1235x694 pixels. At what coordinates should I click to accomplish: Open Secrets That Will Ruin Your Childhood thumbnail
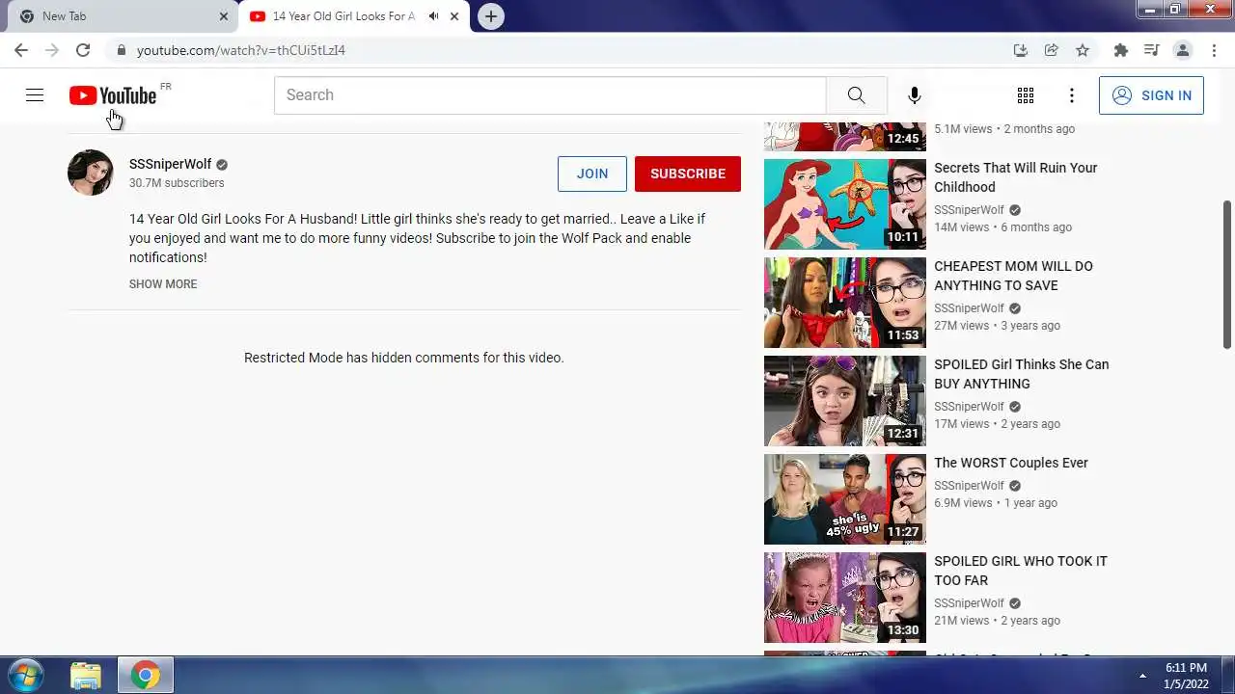tap(845, 204)
